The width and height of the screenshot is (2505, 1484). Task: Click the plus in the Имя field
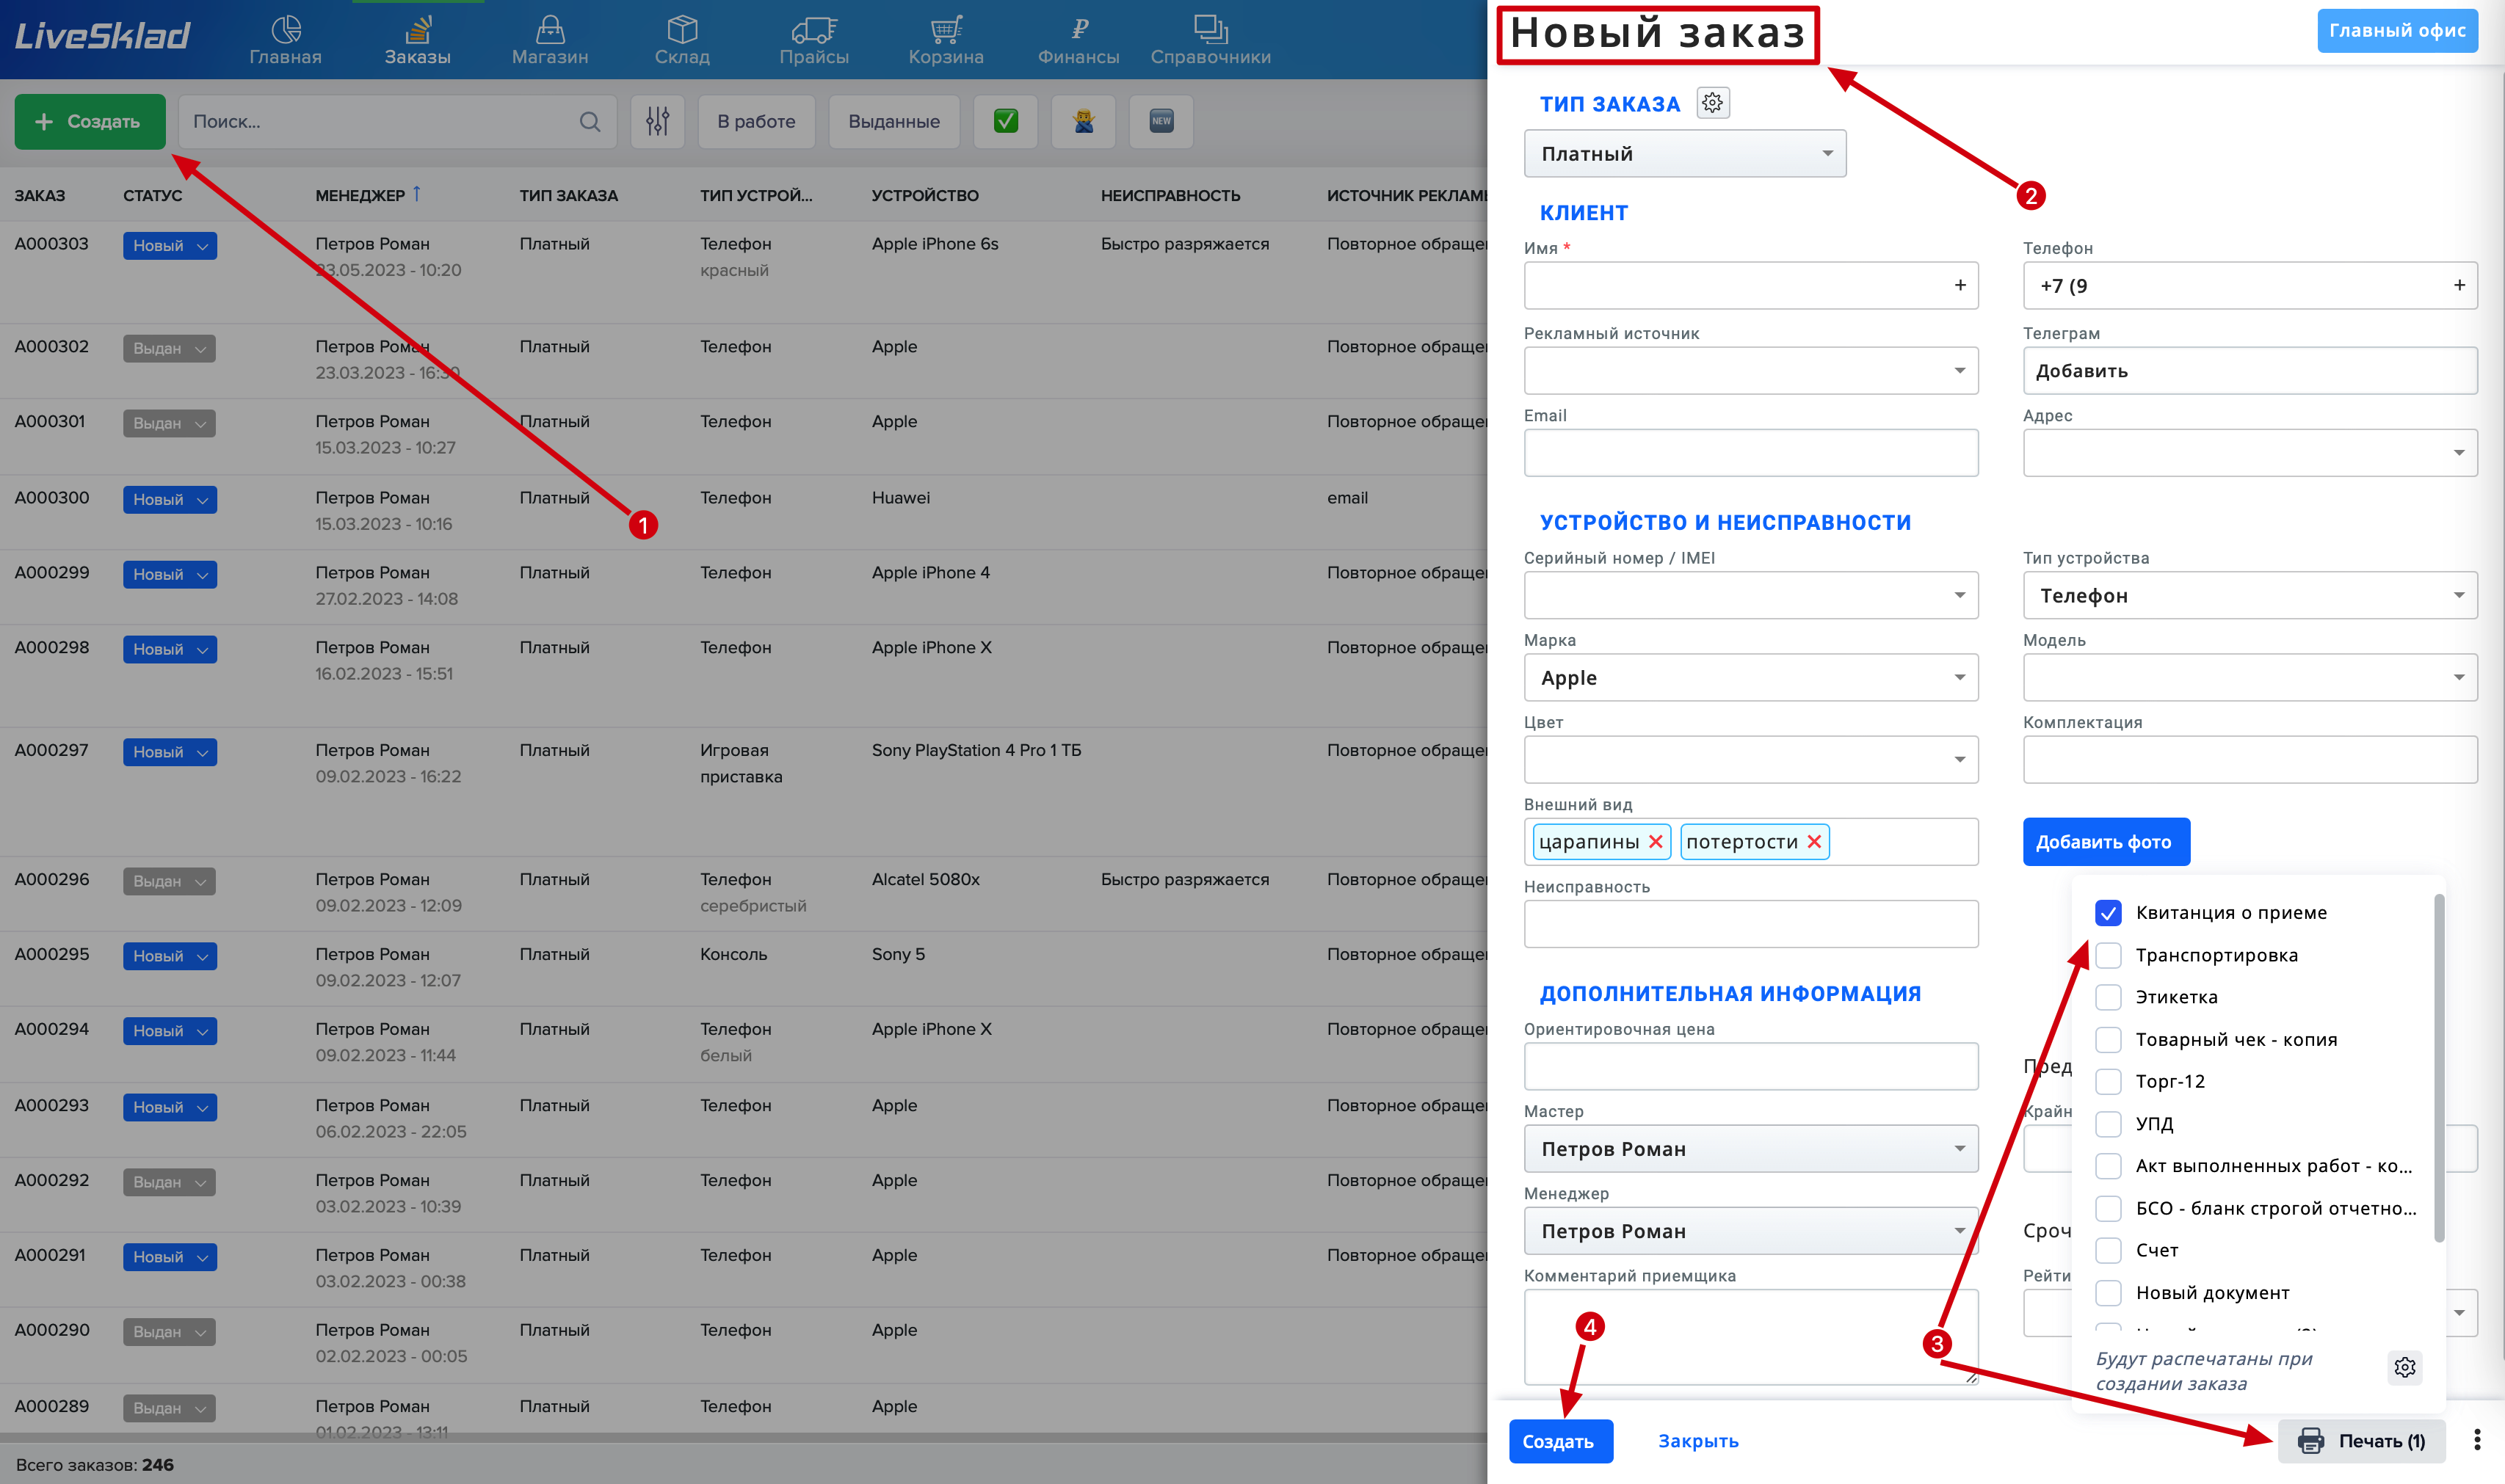(x=1959, y=286)
